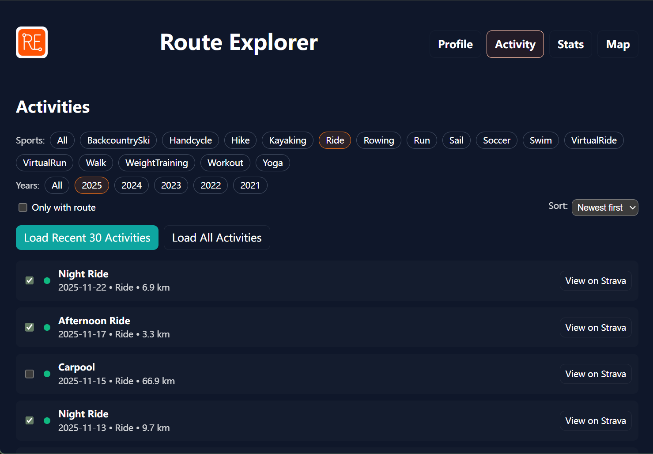Viewport: 653px width, 454px height.
Task: Click the text '2025-11-15 • Ride • 66.9 km'
Action: pos(117,381)
